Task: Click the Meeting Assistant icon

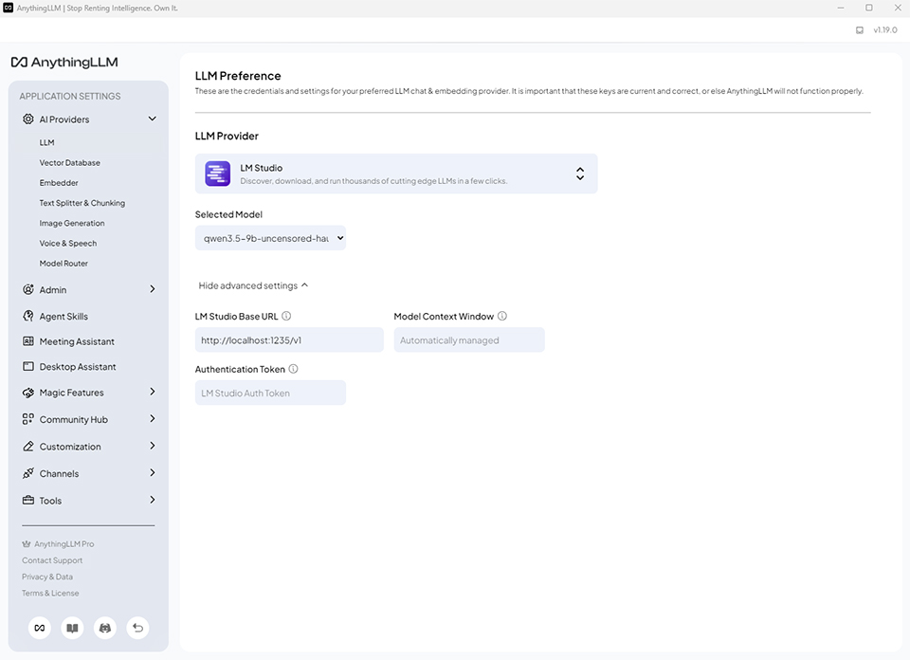Action: [x=27, y=341]
